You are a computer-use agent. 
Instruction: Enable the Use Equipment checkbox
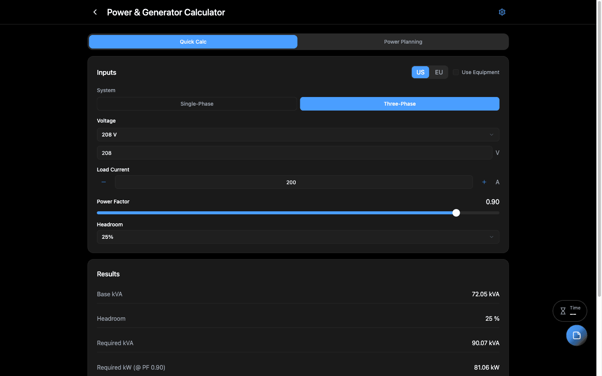[x=456, y=72]
